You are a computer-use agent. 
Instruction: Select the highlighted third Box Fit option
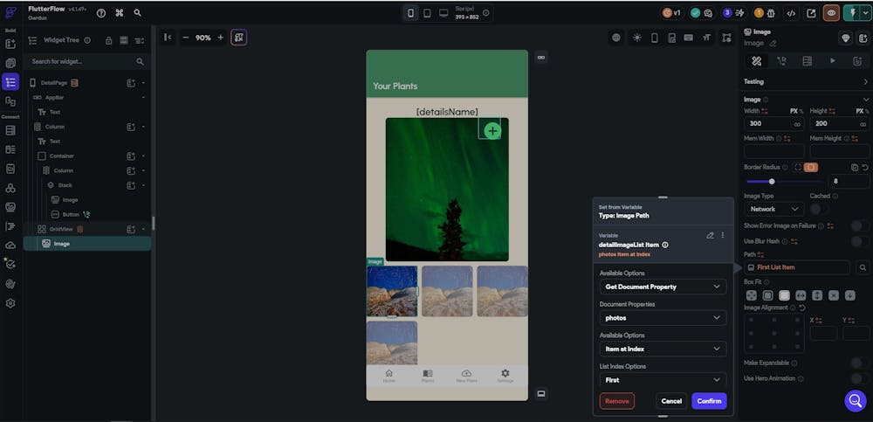tap(784, 295)
